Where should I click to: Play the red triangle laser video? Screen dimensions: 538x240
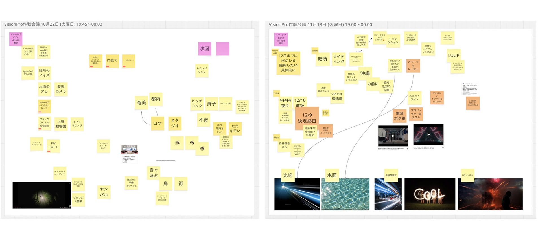[428, 135]
